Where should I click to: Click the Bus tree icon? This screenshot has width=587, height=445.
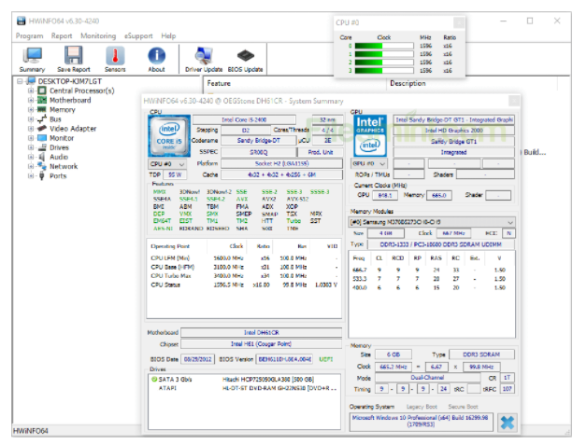[42, 119]
